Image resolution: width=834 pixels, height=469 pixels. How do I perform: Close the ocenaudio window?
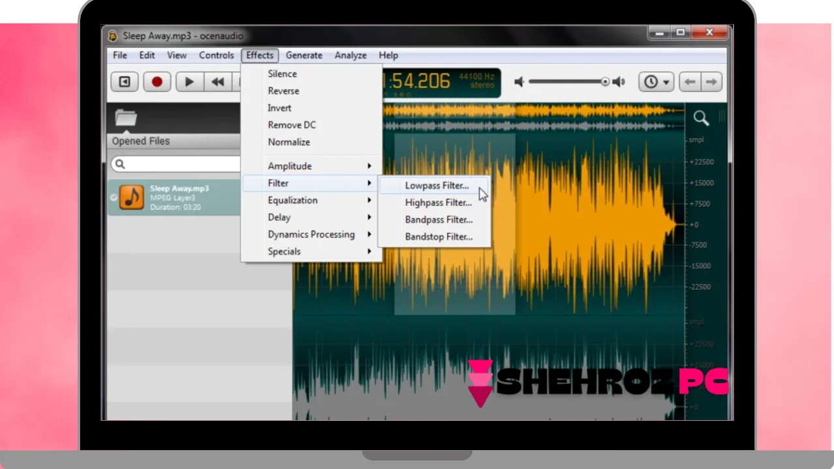(710, 33)
